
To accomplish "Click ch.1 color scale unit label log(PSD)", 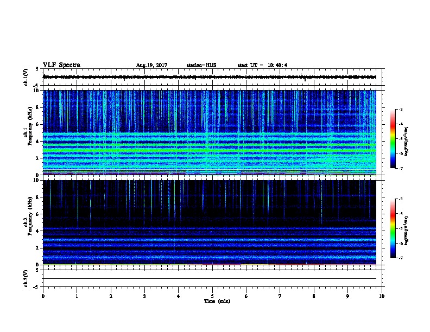I will 406,141.
